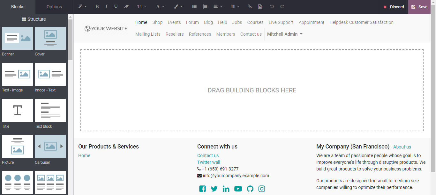Select the Text - Image block

pos(17,74)
